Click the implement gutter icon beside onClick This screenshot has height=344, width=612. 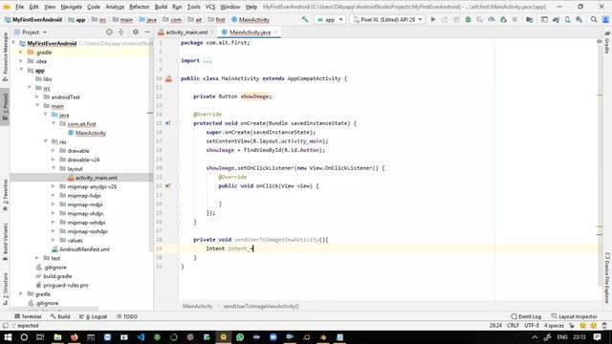point(167,186)
